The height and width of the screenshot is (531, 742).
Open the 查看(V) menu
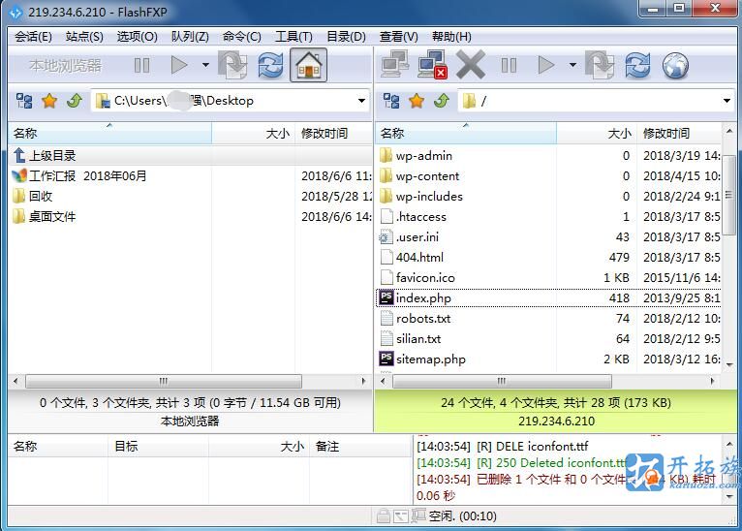pyautogui.click(x=398, y=37)
